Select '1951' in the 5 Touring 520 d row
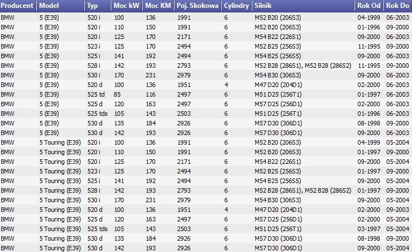 [x=183, y=210]
